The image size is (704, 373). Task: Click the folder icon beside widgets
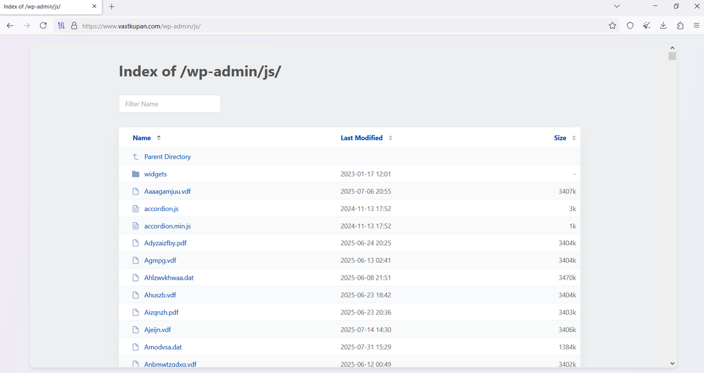pyautogui.click(x=136, y=174)
